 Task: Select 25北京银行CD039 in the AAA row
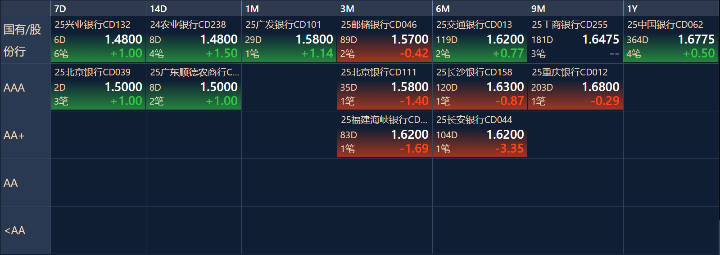pos(98,87)
